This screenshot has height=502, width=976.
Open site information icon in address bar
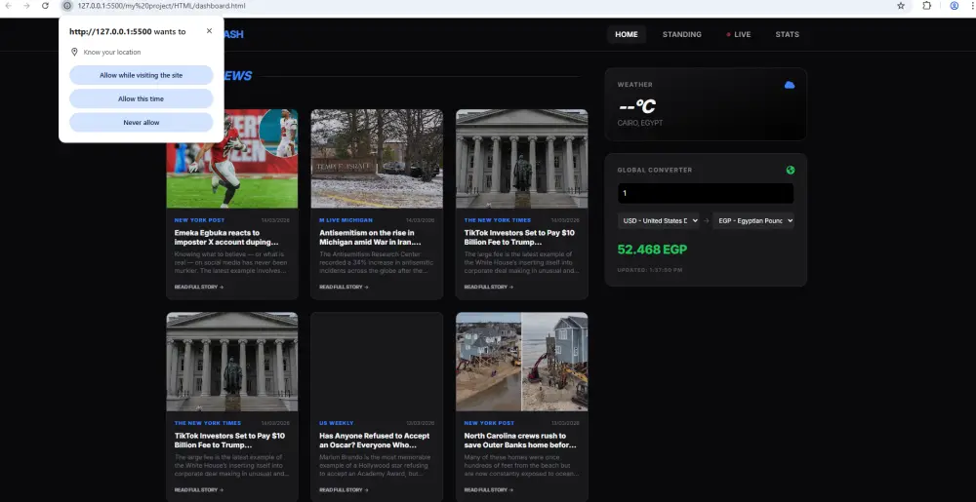pos(67,6)
